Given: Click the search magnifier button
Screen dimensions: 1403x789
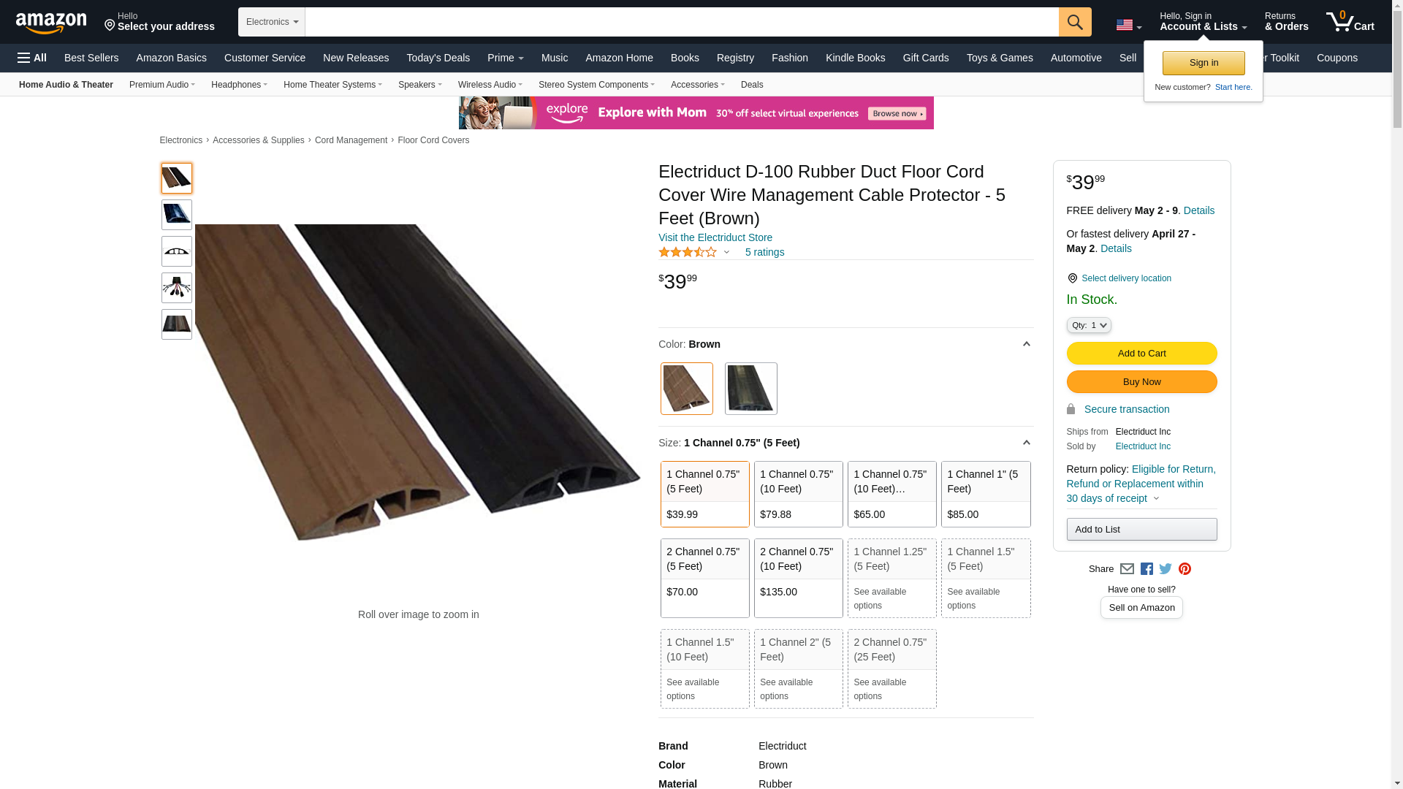Looking at the screenshot, I should (x=1074, y=22).
